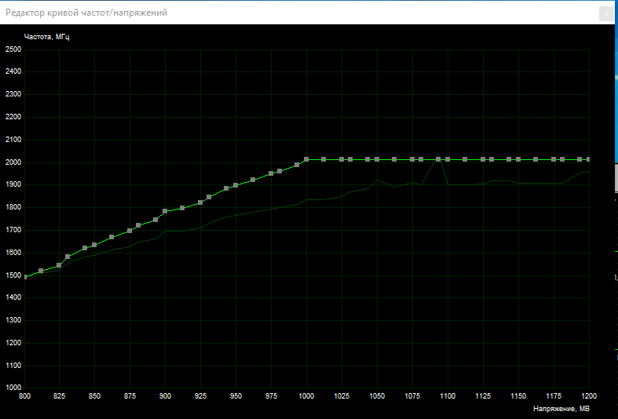Select the curve point at 1000 mV

coord(306,159)
